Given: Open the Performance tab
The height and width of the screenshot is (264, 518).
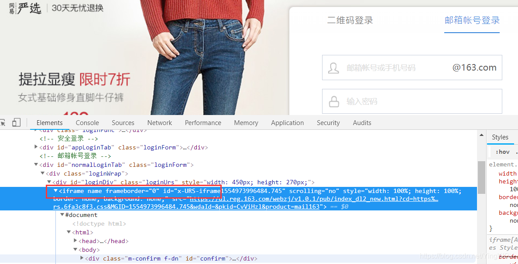Looking at the screenshot, I should tap(203, 122).
